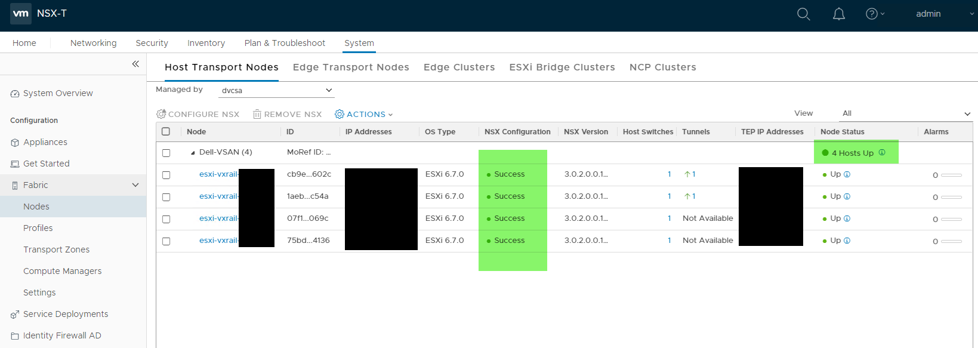This screenshot has height=348, width=978.
Task: Click the Identity Firewall AD folder icon
Action: tap(15, 336)
